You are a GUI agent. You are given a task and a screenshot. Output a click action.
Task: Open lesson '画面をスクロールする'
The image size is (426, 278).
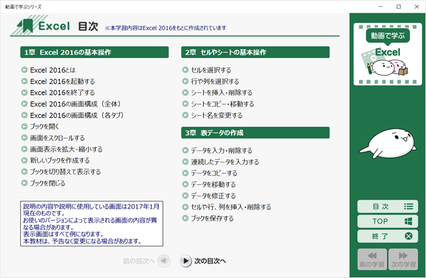[x=53, y=138]
